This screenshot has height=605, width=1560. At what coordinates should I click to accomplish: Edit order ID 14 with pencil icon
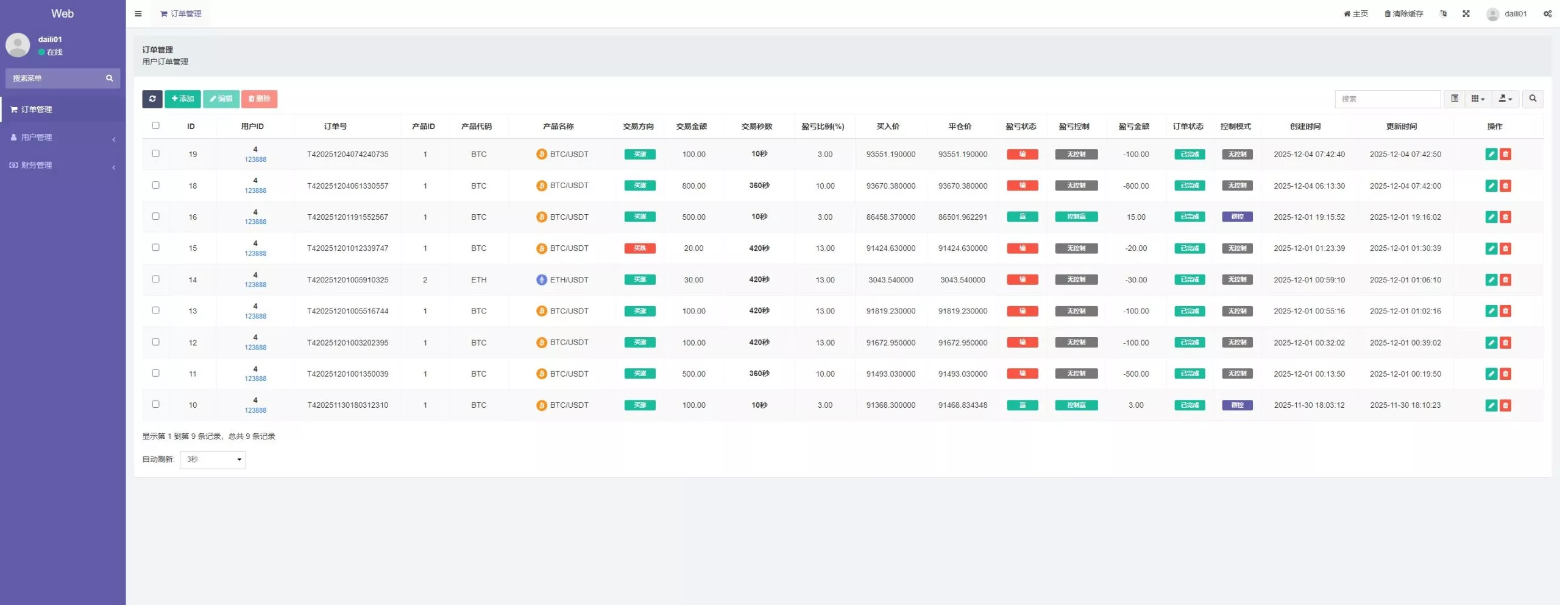coord(1491,280)
